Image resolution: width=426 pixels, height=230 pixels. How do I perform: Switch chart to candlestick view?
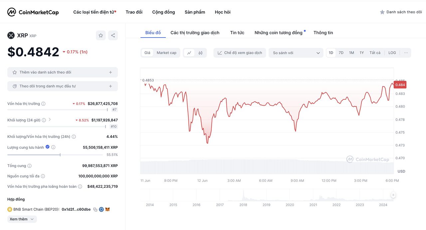tap(200, 53)
